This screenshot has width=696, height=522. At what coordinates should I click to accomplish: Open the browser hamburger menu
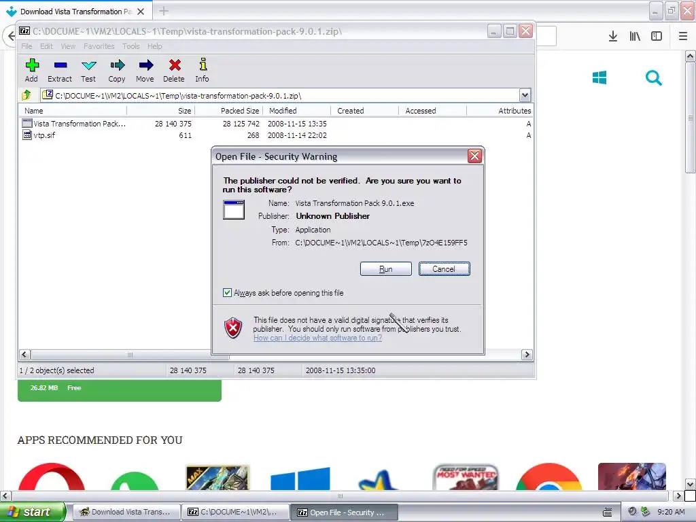pos(683,36)
